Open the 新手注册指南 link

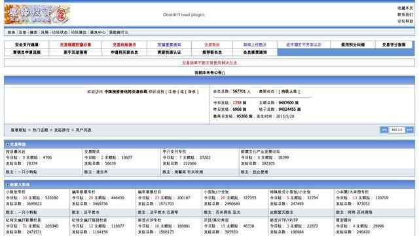(x=76, y=52)
